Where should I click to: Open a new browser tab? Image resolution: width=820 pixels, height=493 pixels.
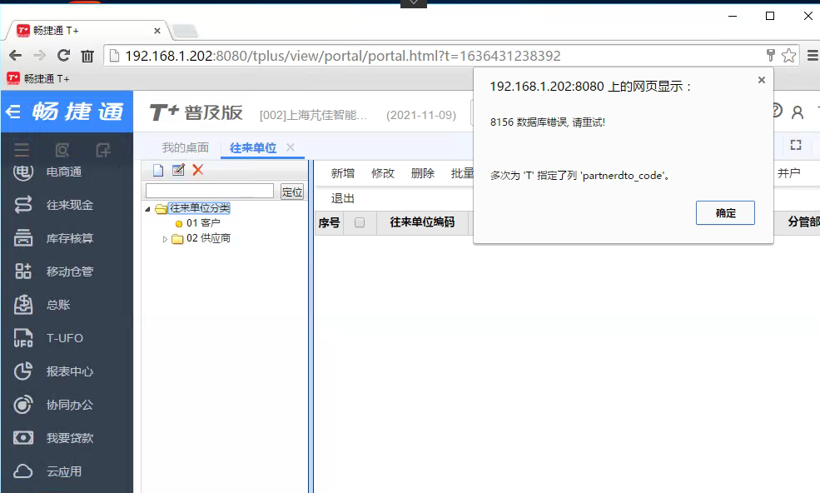pos(185,32)
